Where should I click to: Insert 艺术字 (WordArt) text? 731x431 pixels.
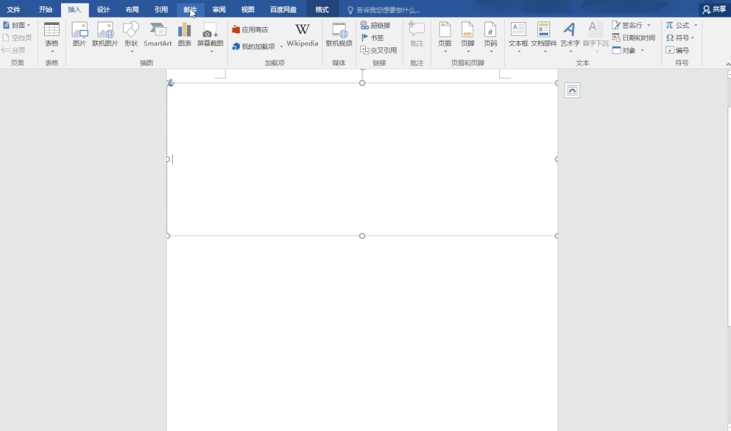click(x=570, y=35)
